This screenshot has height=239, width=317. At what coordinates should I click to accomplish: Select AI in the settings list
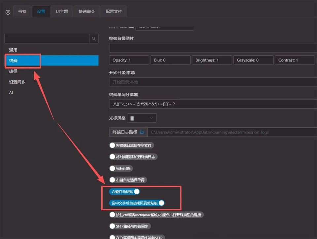point(52,93)
